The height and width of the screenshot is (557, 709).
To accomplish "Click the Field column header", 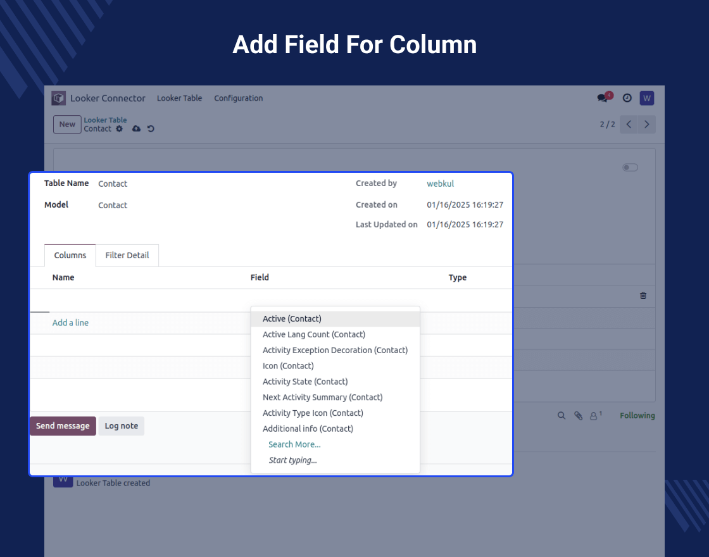I will tap(260, 278).
